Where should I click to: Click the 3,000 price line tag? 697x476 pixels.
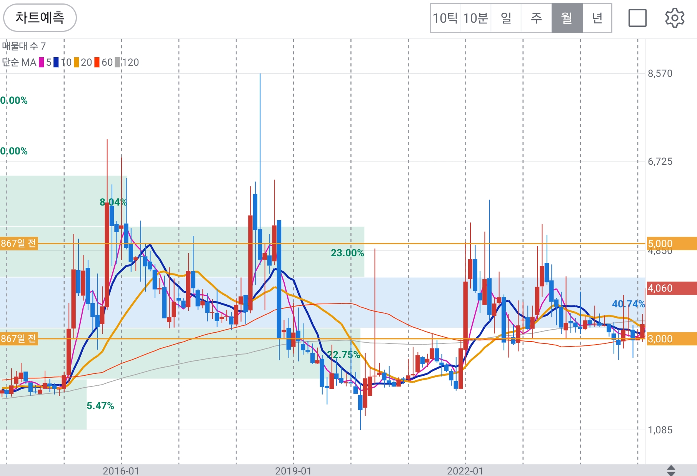click(x=672, y=339)
